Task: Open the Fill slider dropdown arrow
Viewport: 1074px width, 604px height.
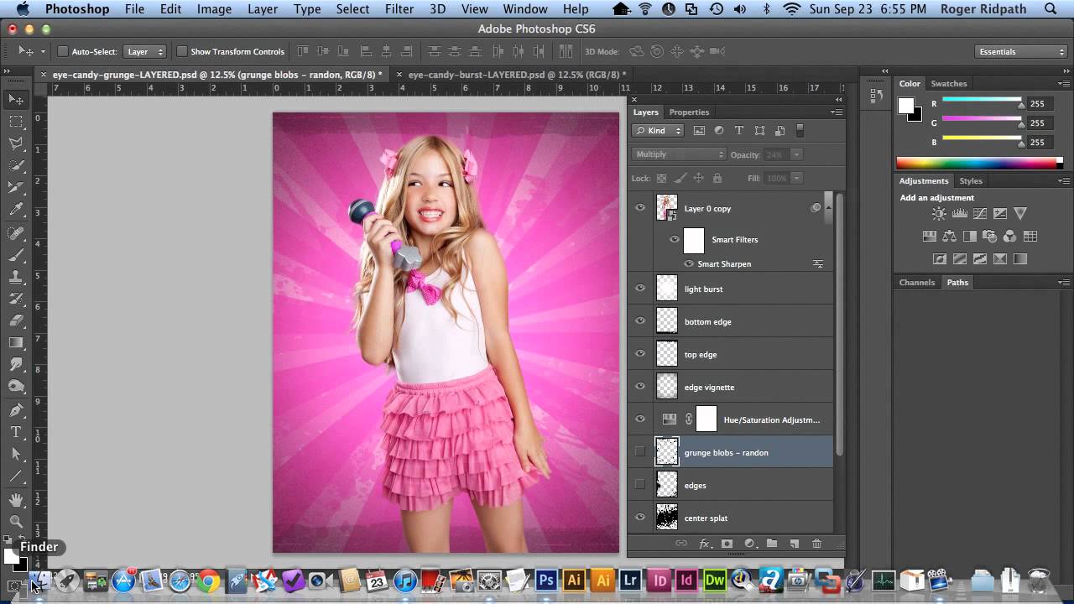Action: [796, 178]
